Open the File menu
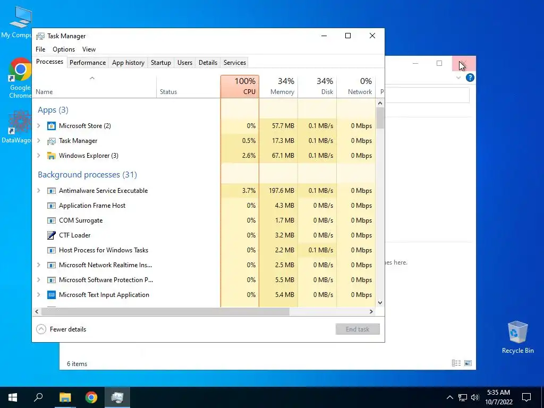 40,49
